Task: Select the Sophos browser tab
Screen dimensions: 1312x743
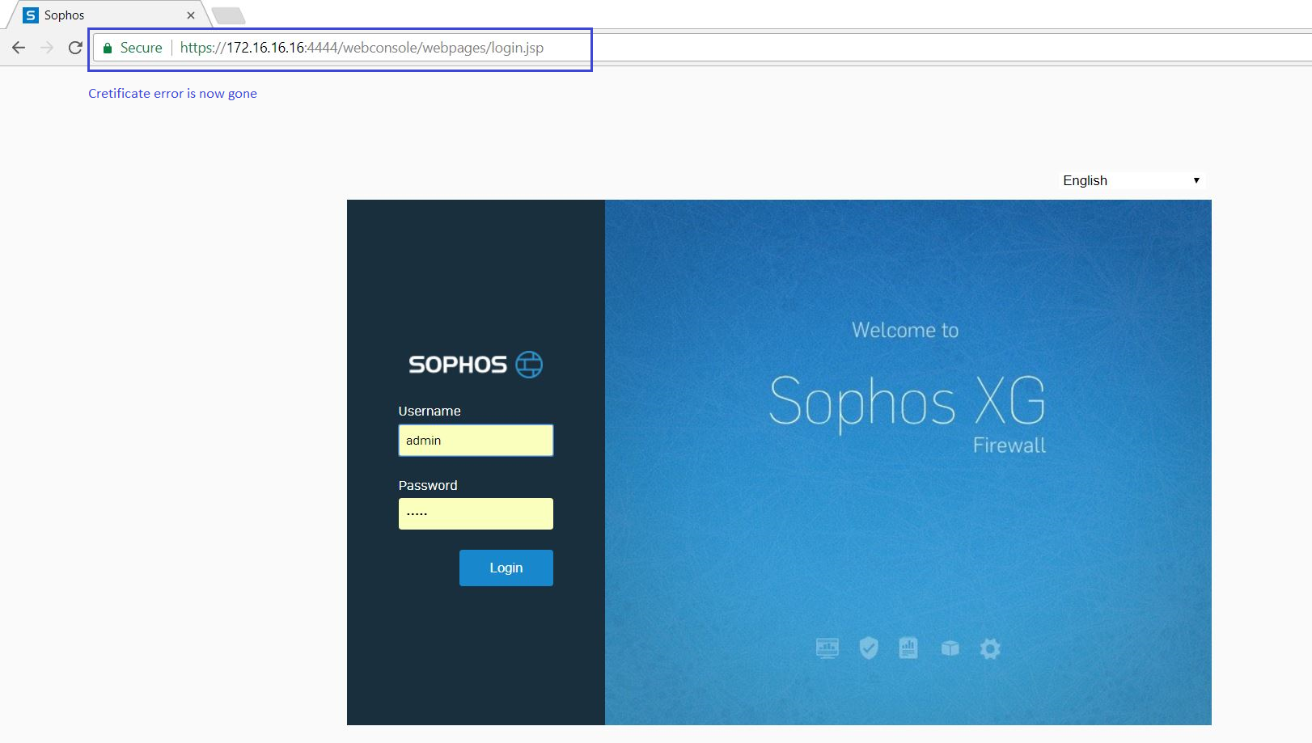Action: pyautogui.click(x=108, y=15)
